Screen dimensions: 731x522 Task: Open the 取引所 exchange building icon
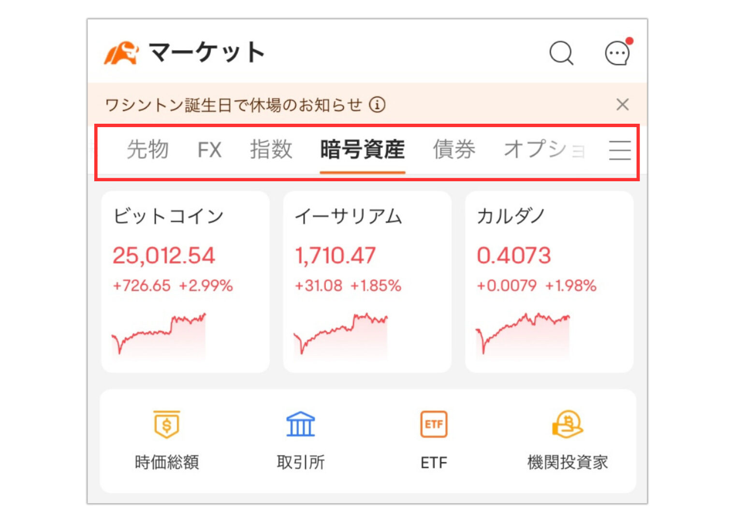300,424
